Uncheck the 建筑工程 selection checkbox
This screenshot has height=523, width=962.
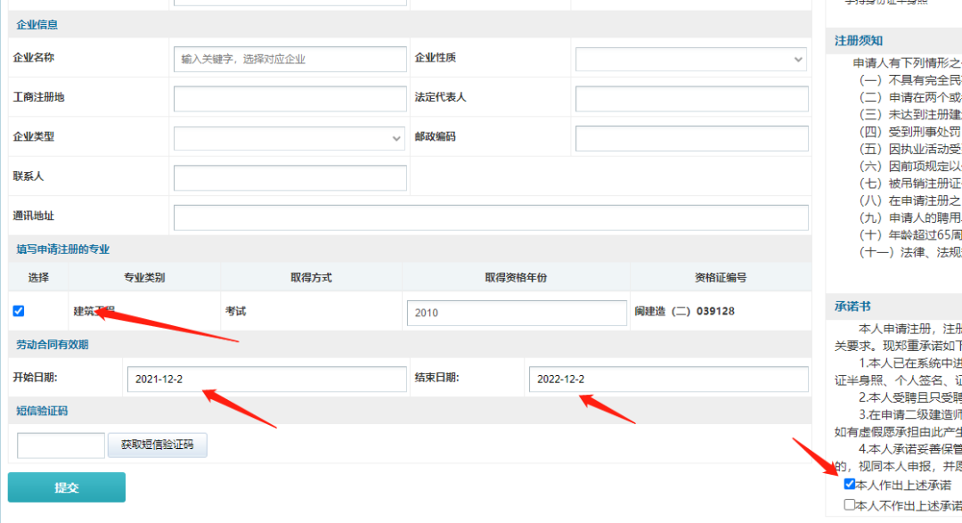[x=19, y=311]
